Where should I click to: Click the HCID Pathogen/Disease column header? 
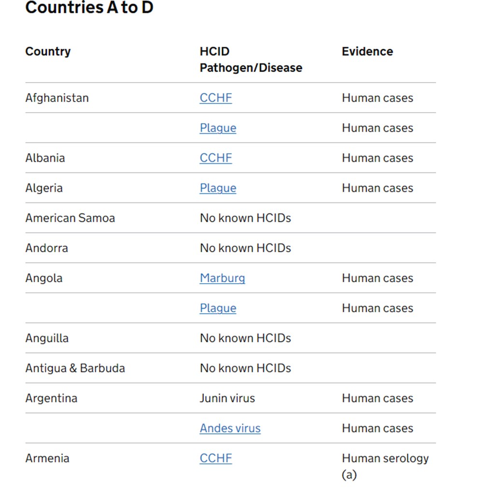251,59
